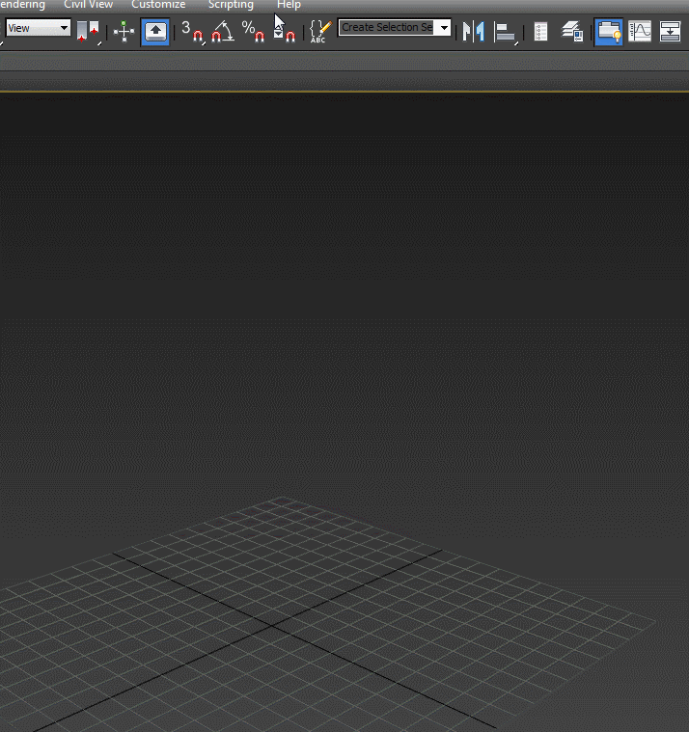The width and height of the screenshot is (689, 732).
Task: Open Edit Named Selection Sets
Action: pos(319,31)
